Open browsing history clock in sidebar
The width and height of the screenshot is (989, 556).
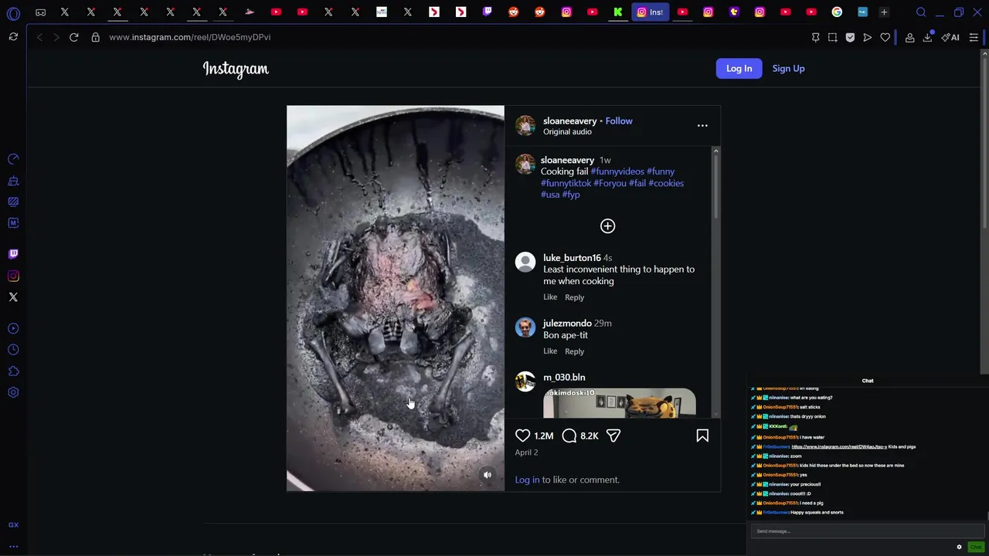point(13,350)
